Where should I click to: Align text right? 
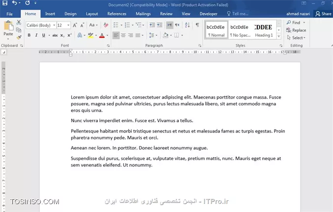[130, 35]
